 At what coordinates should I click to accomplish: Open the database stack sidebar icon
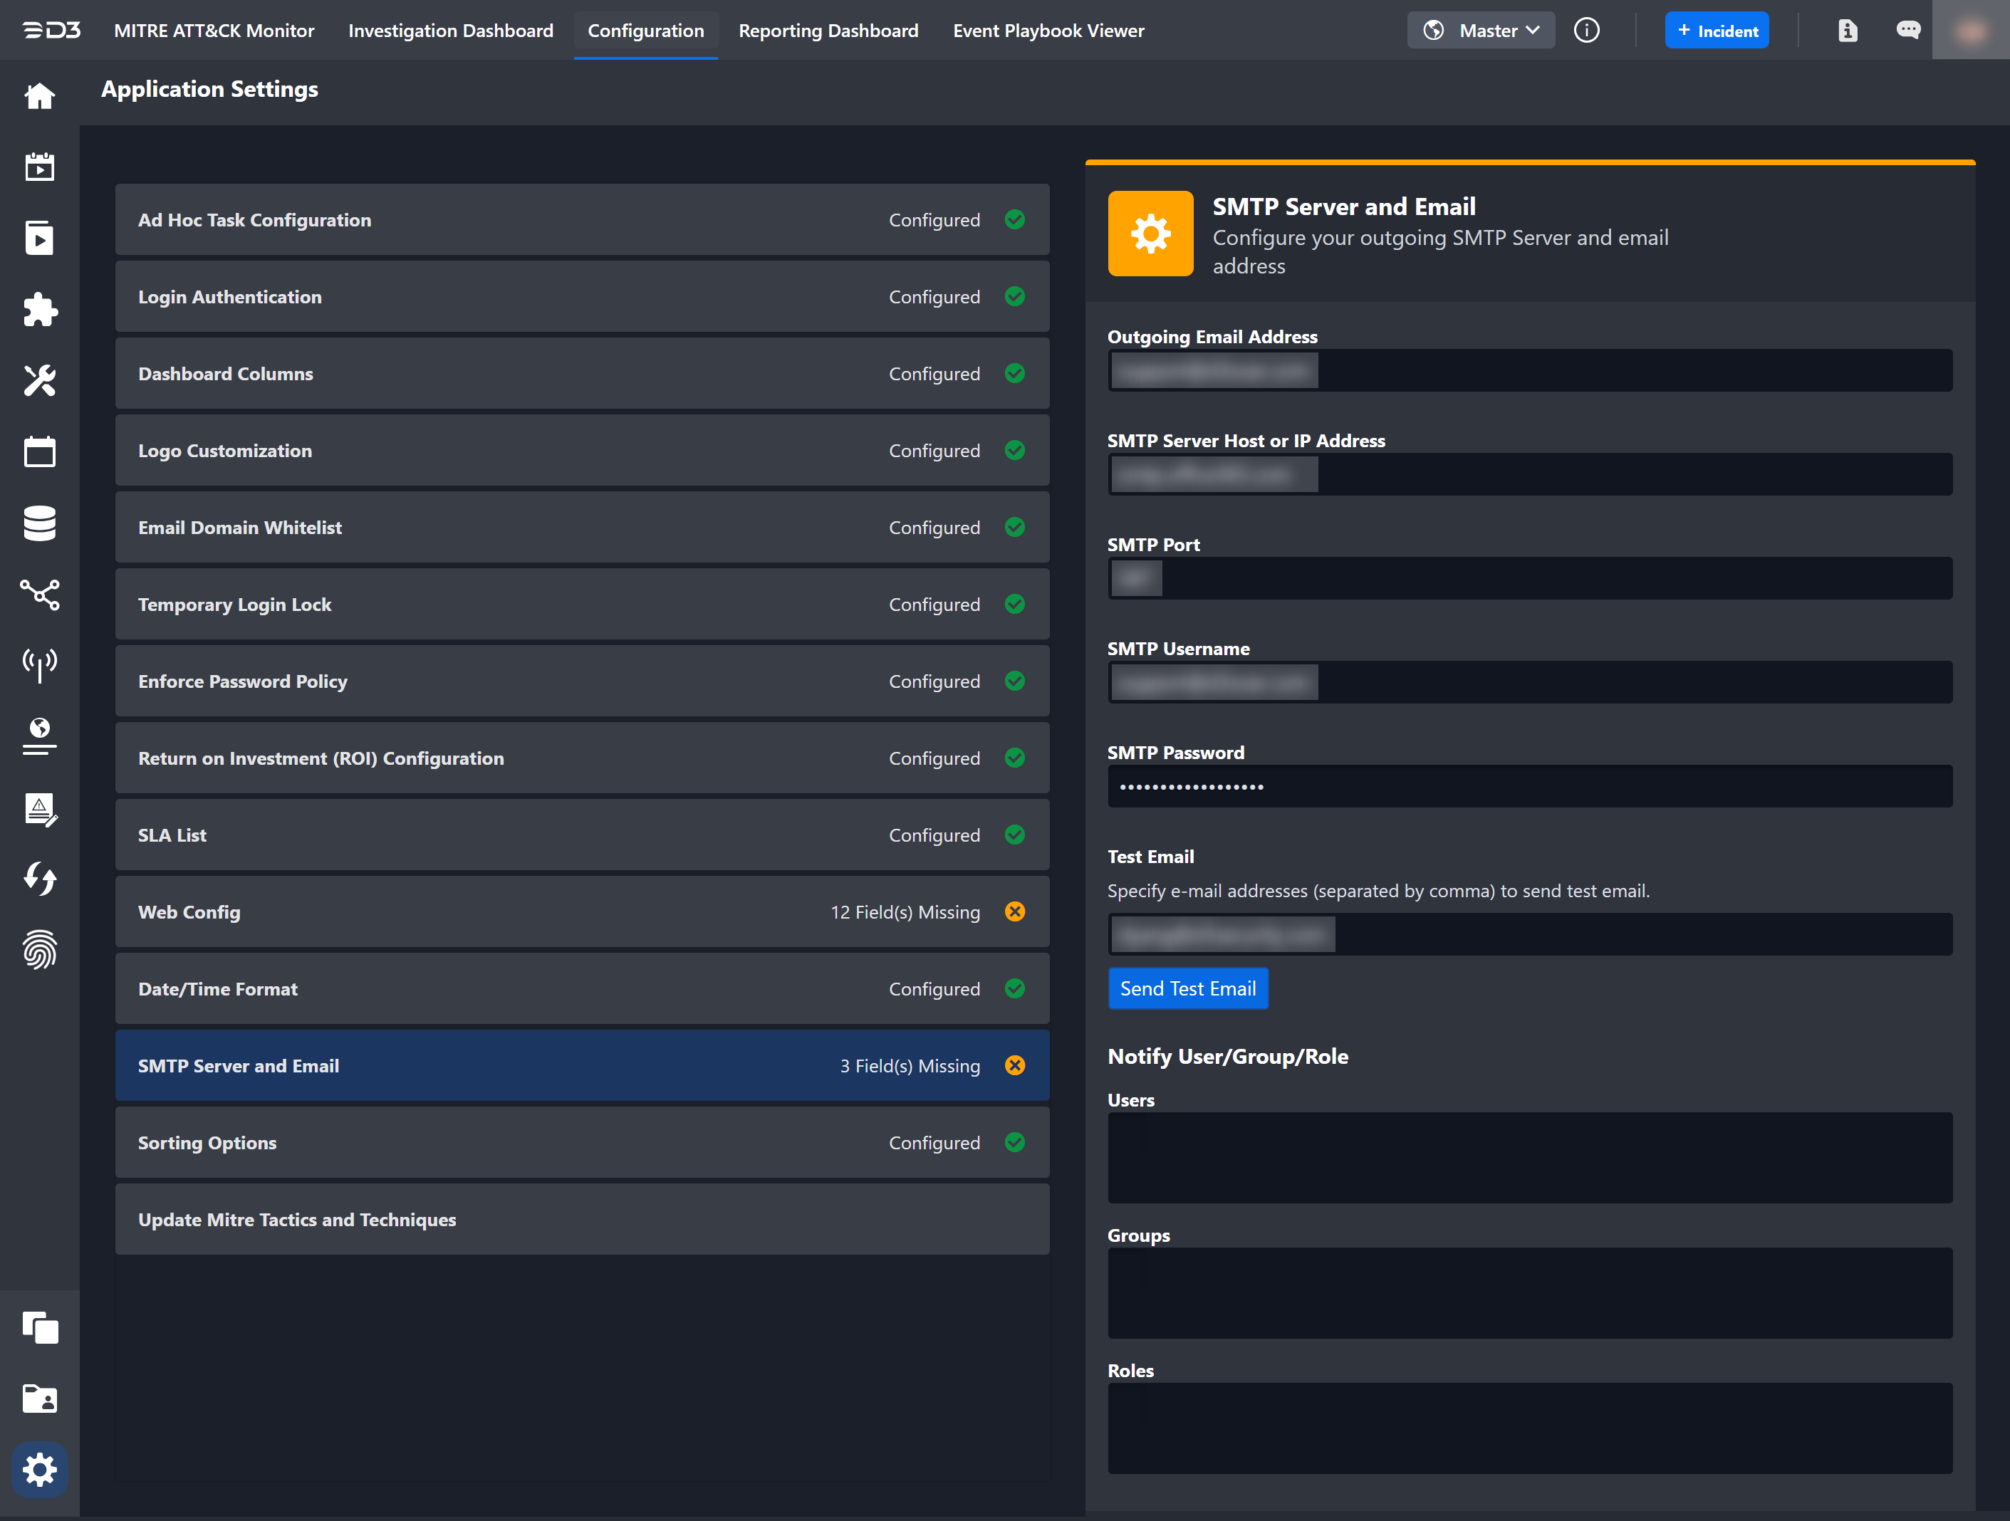point(39,523)
